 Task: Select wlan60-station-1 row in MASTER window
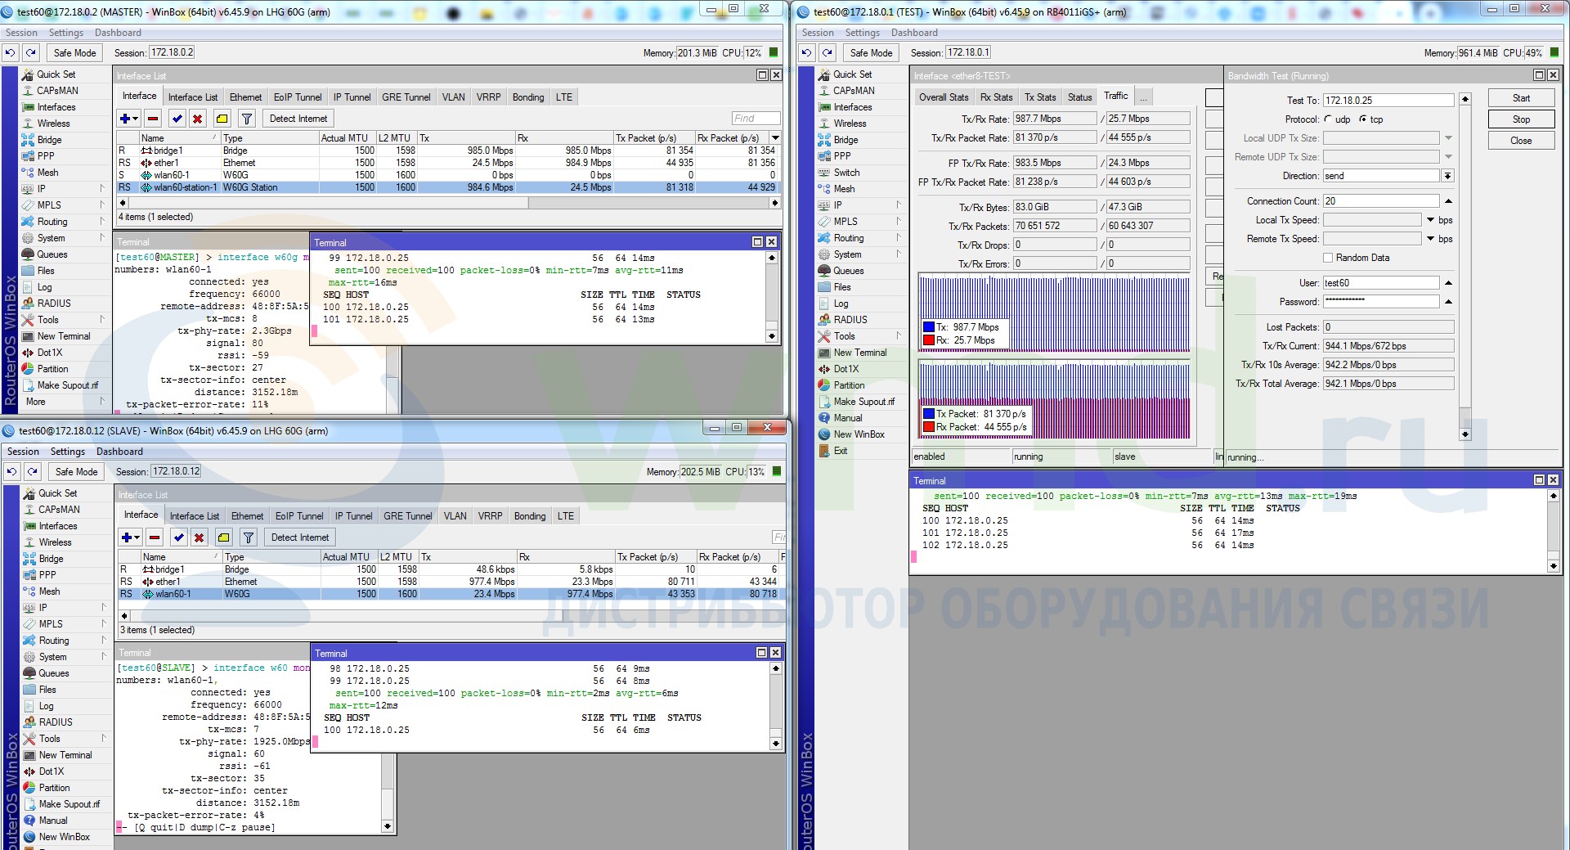tap(449, 187)
